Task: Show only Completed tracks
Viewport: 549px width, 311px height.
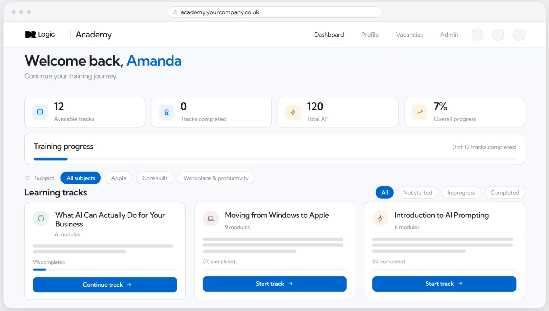Action: (505, 192)
